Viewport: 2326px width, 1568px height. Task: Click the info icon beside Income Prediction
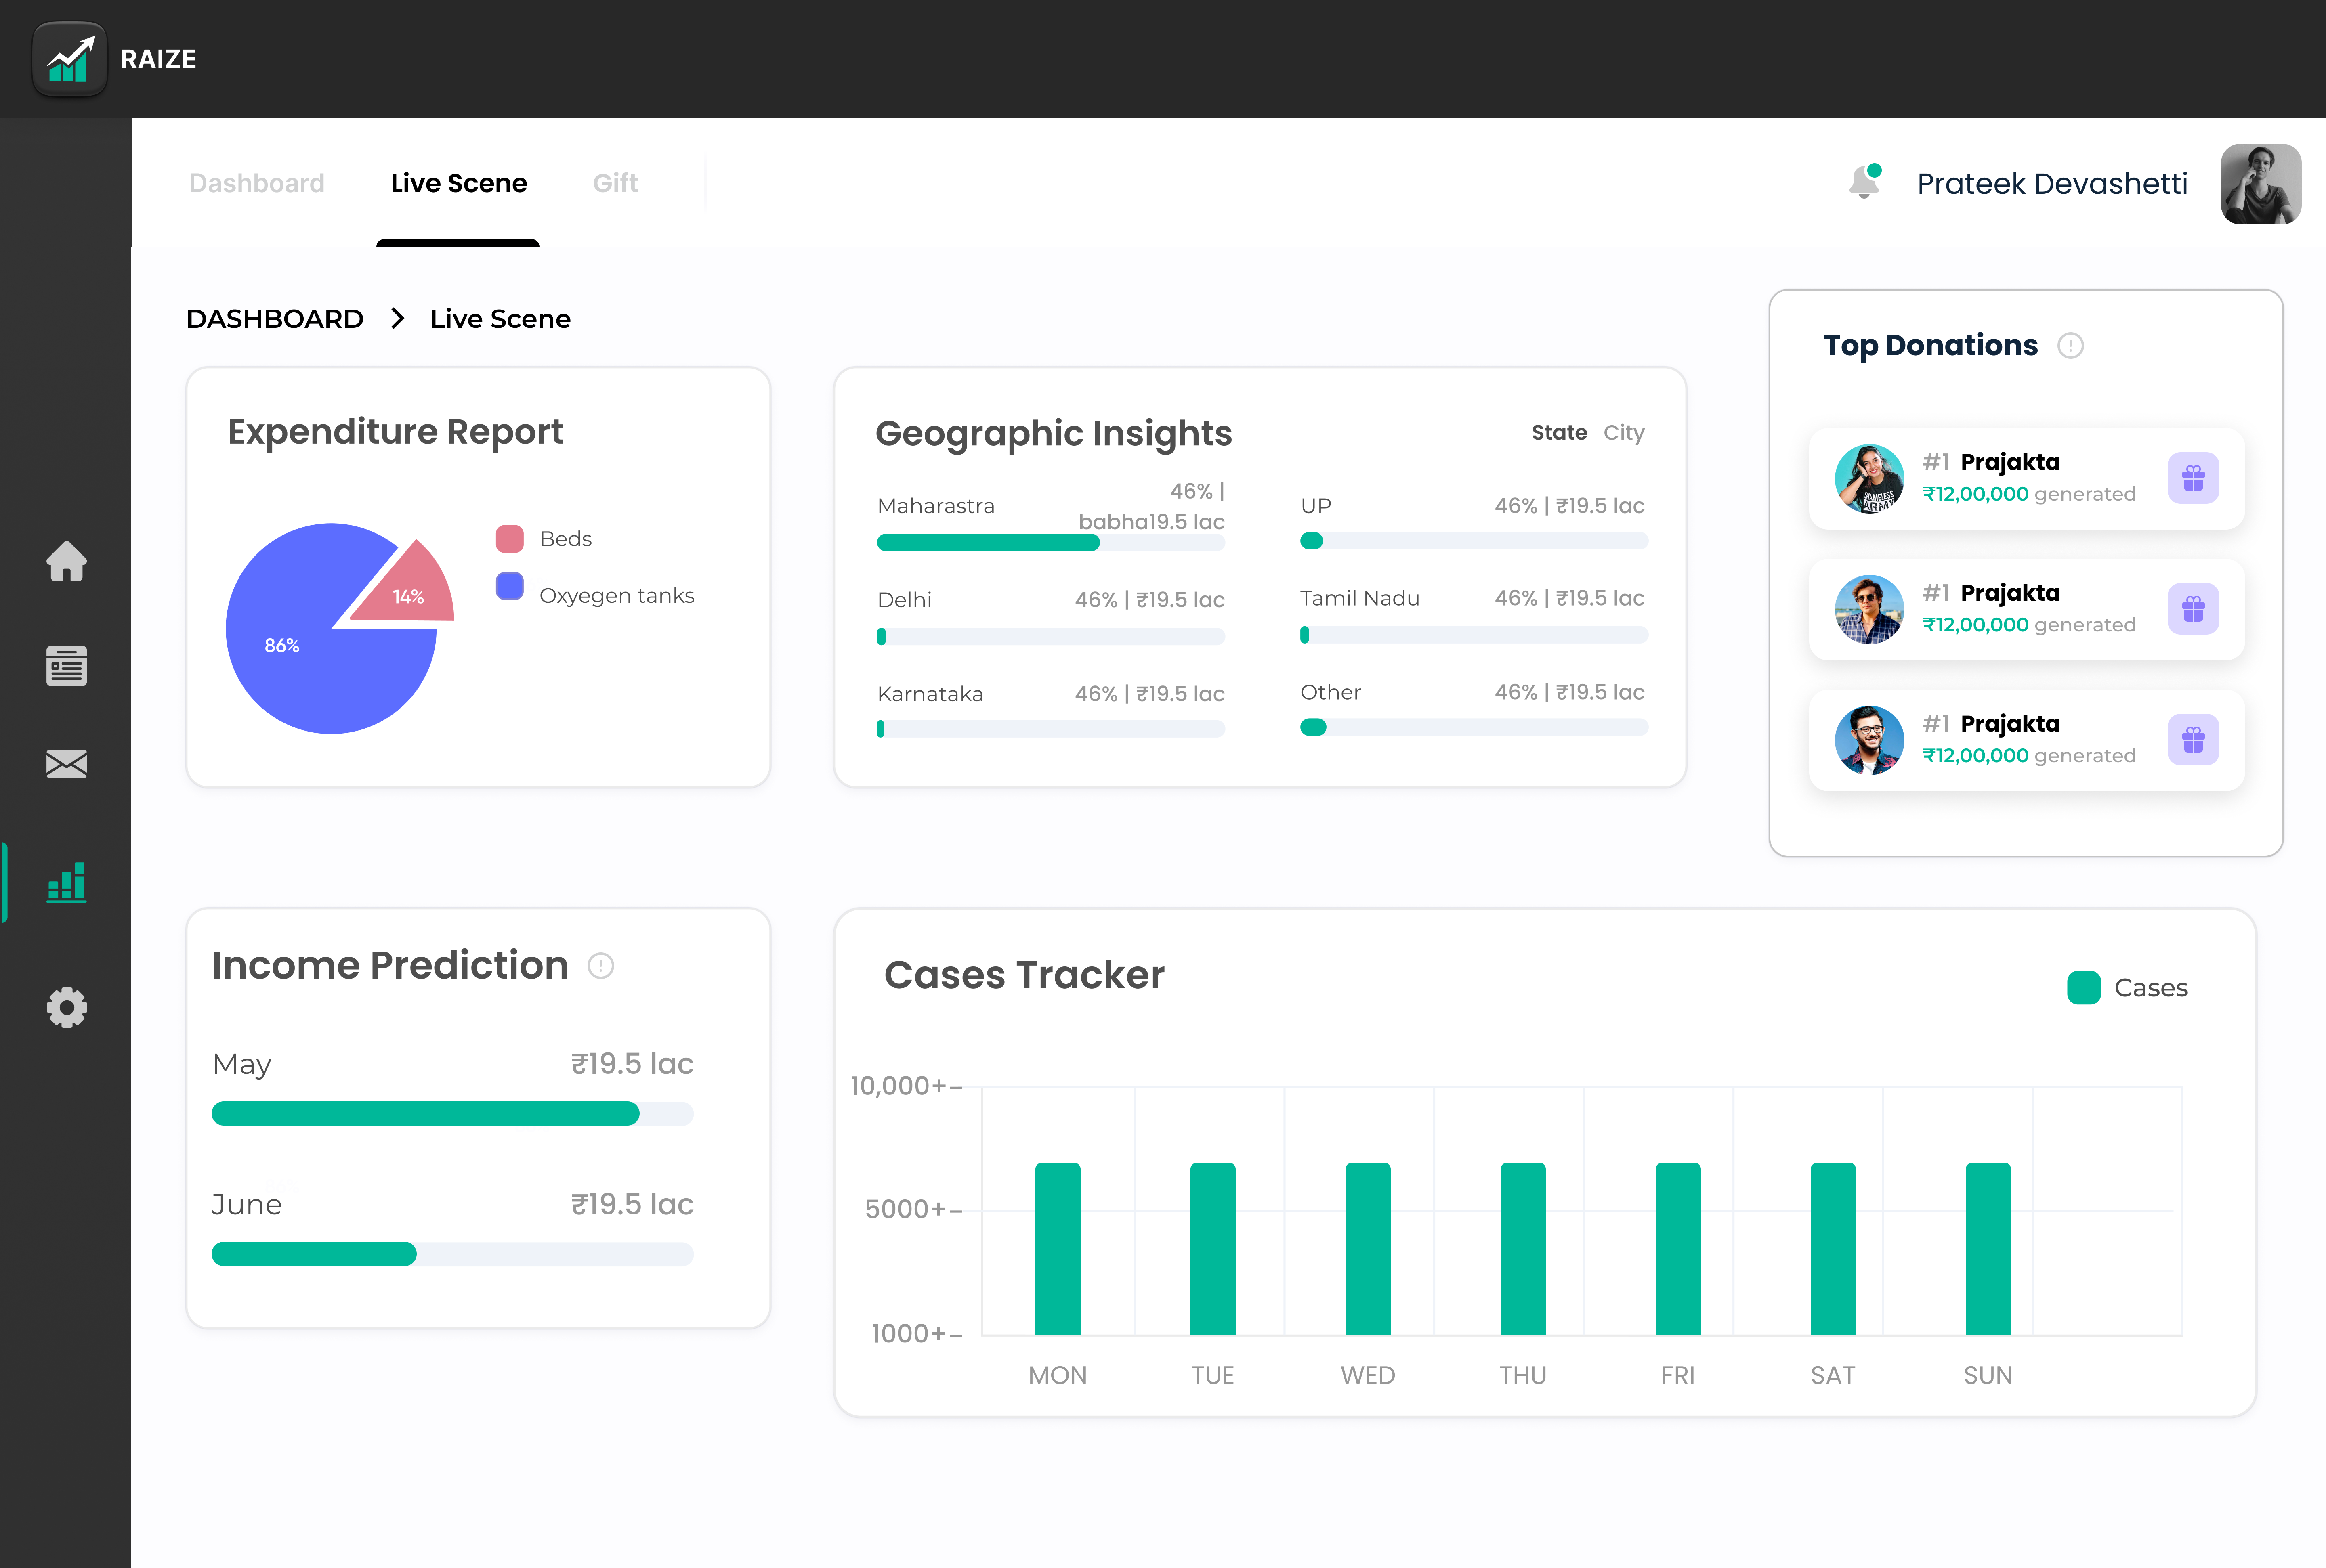[x=600, y=966]
